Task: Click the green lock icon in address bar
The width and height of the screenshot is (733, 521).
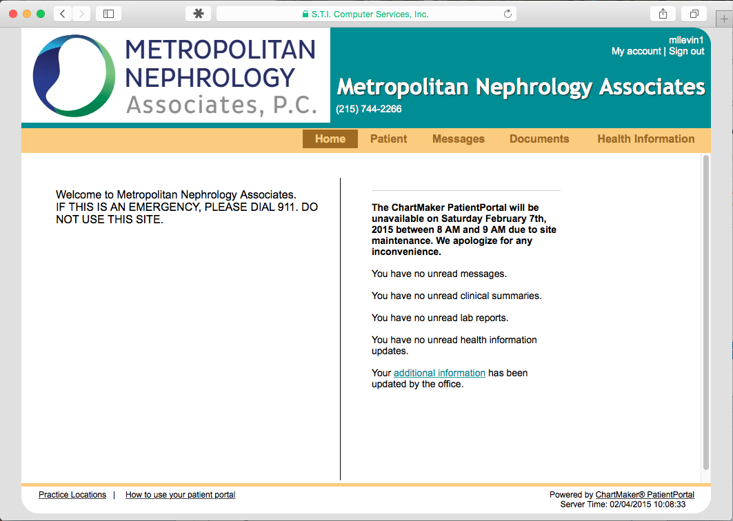Action: coord(305,14)
